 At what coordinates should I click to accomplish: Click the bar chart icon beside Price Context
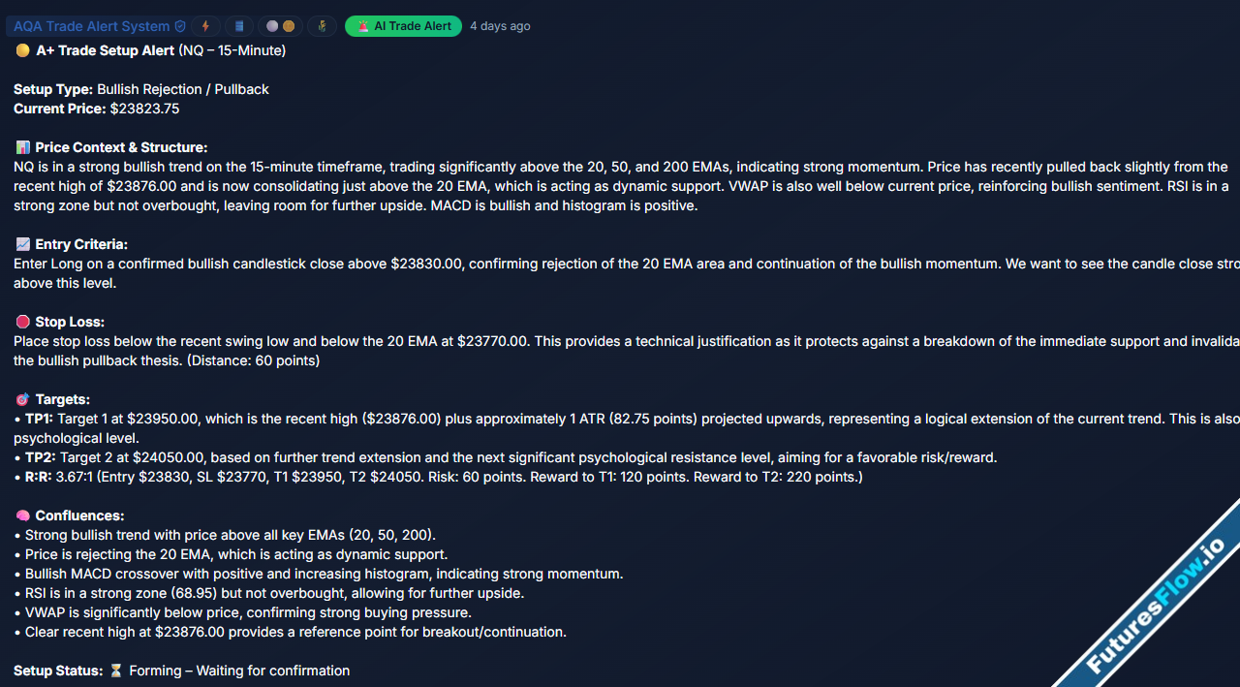(22, 147)
